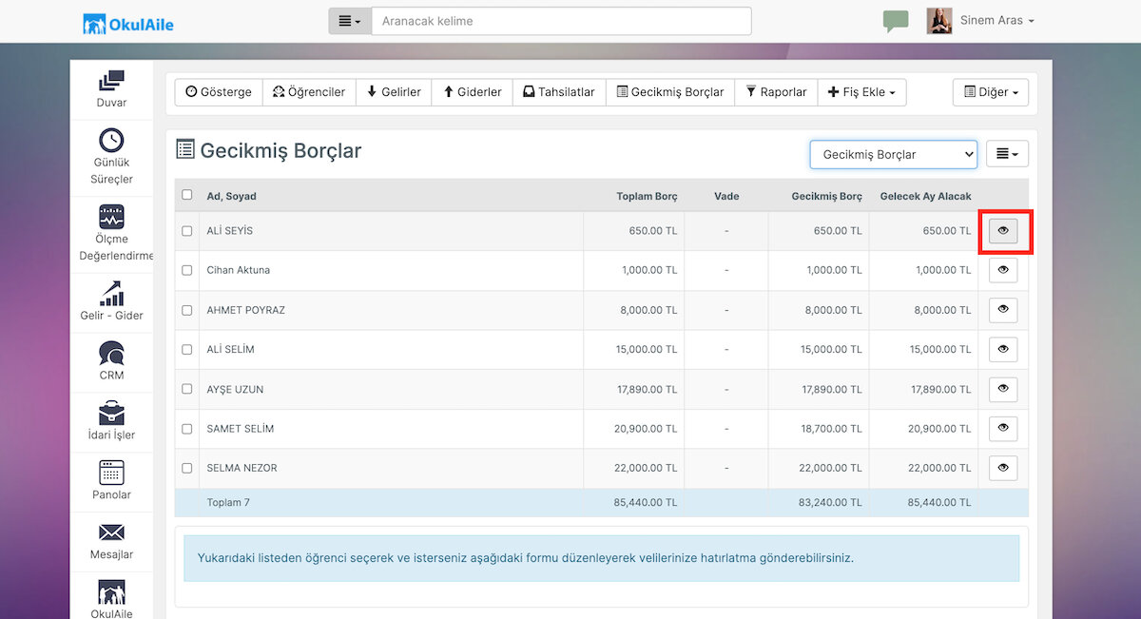Open the Gecikmiş Borçlar select dropdown
Viewport: 1141px width, 619px height.
point(894,154)
